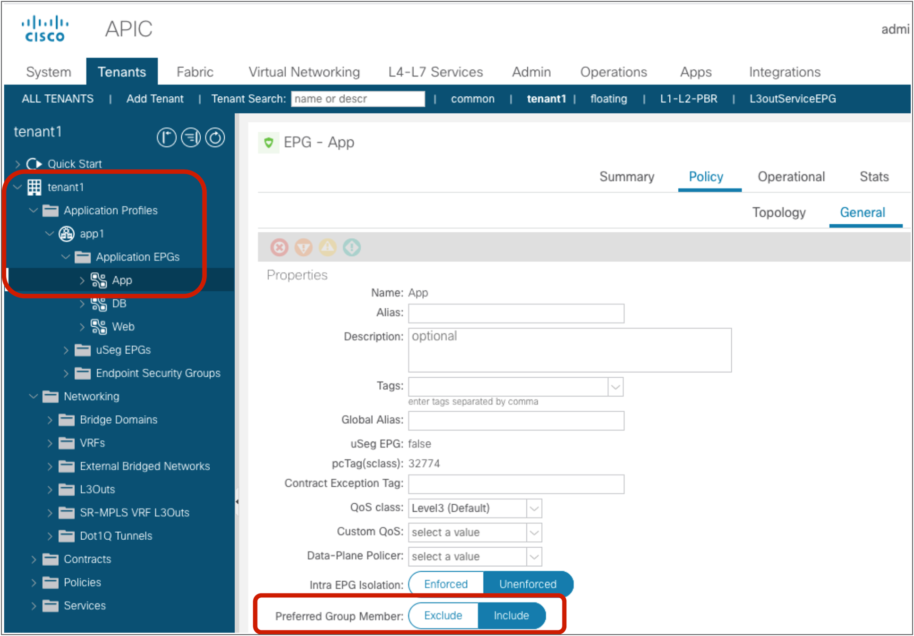Switch to the Operational tab
Screen dimensions: 914x636
791,177
